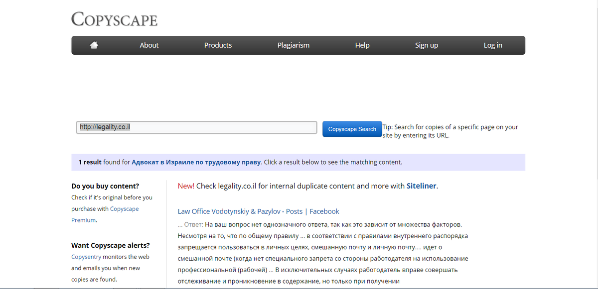
Task: Click the 'Want Copyscape alerts?' heading
Action: (x=111, y=245)
